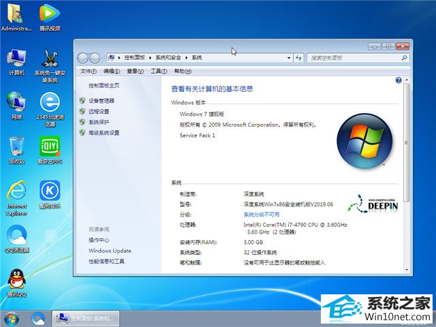Click the text Service Pack 1

[198, 136]
